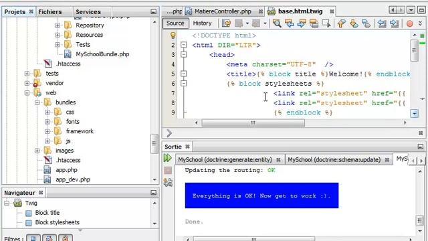The width and height of the screenshot is (428, 241).
Task: Click the editor horizontal scrollbar thumb
Action: point(253,123)
